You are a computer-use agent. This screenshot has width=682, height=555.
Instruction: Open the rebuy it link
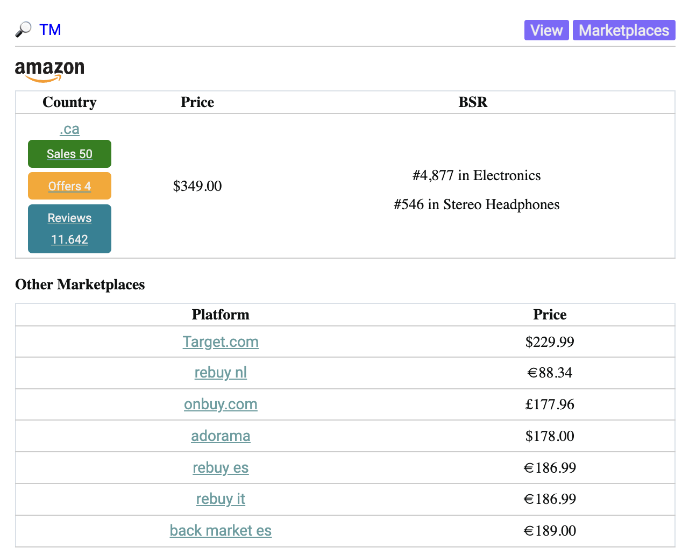pos(221,499)
